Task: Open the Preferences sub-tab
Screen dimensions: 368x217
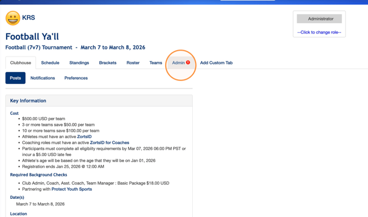Action: click(76, 78)
